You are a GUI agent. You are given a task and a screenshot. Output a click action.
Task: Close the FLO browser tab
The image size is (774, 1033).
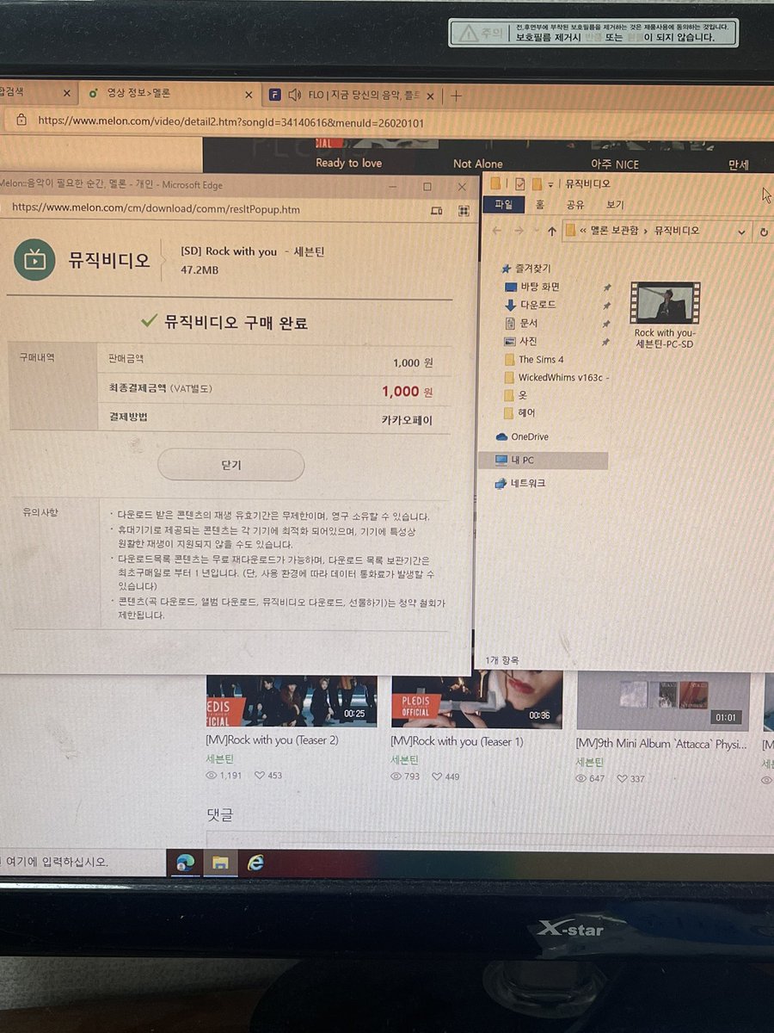pyautogui.click(x=431, y=96)
